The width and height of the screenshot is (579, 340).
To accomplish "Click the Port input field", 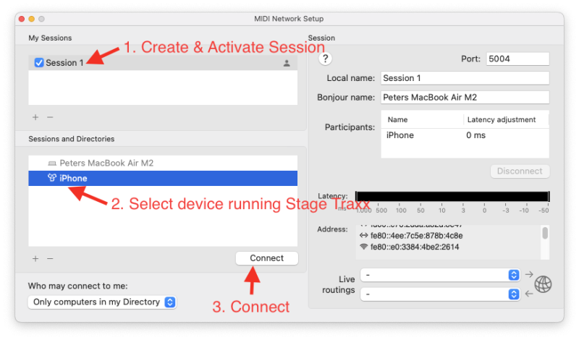I will (517, 59).
